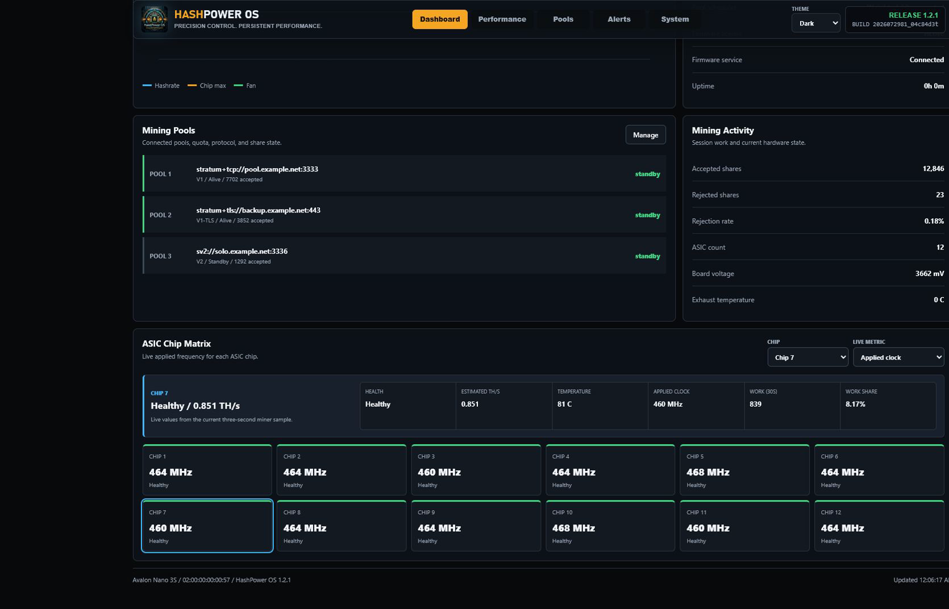Click the Manage button in Mining Pools
Viewport: 949px width, 609px height.
click(x=646, y=135)
